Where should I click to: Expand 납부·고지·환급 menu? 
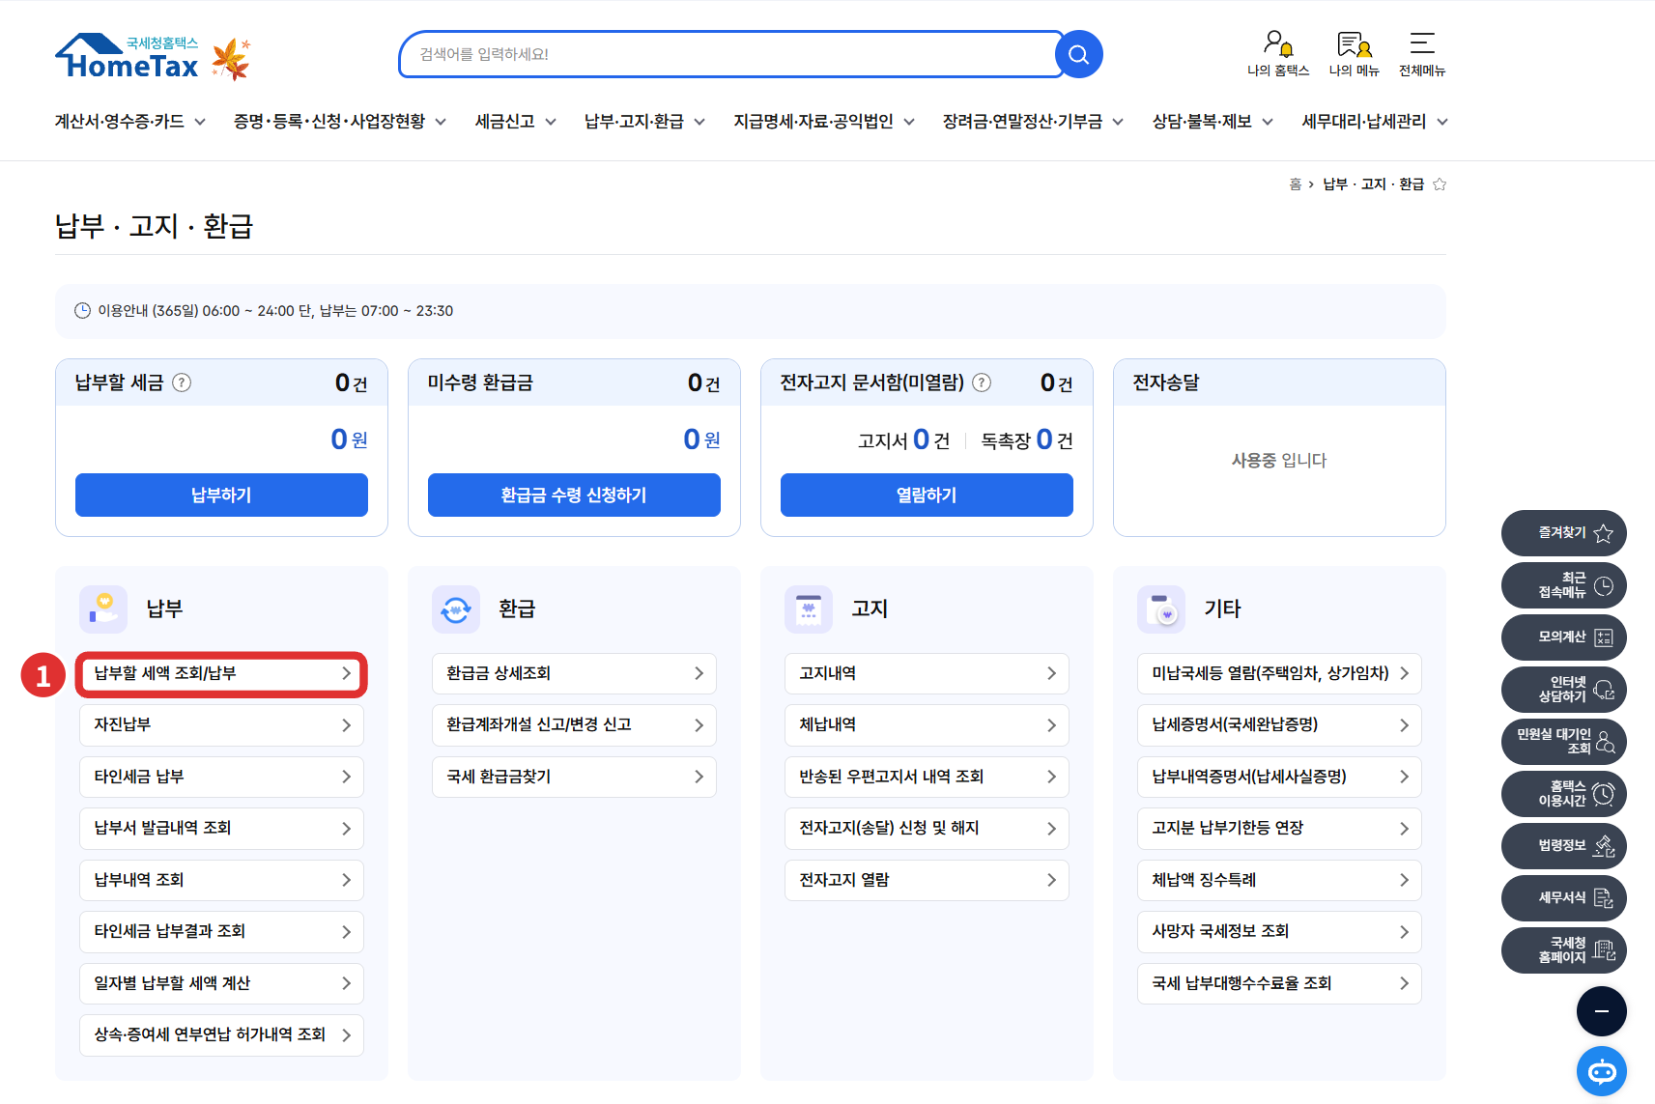click(x=645, y=122)
